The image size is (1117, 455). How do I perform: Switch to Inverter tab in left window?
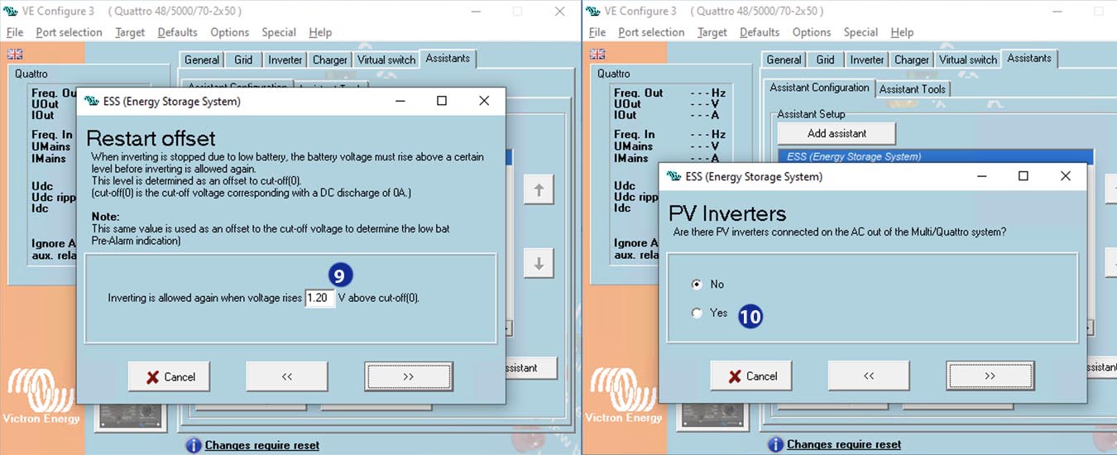tap(285, 60)
